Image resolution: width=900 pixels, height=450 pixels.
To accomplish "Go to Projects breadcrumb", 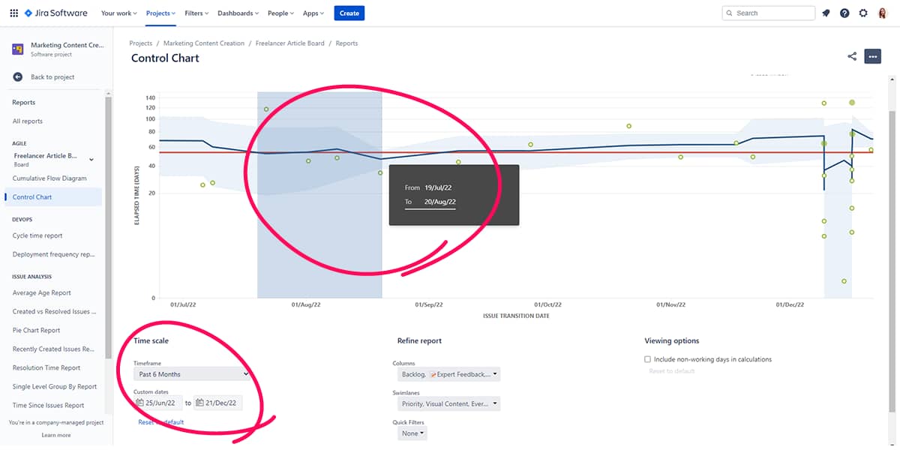I will coord(141,43).
